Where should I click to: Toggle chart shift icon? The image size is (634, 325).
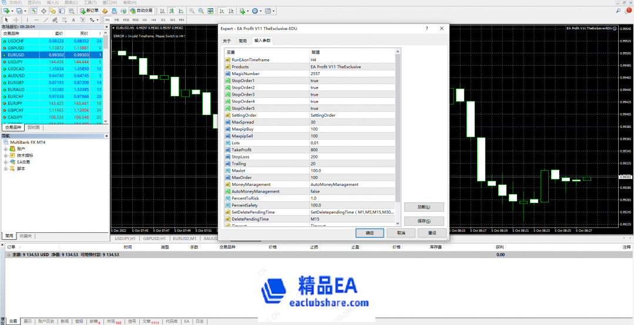point(232,11)
